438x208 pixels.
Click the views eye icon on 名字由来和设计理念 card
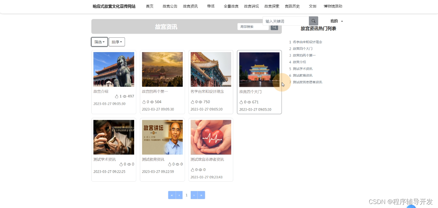click(201, 102)
